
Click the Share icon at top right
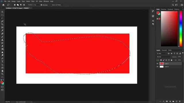182,5
